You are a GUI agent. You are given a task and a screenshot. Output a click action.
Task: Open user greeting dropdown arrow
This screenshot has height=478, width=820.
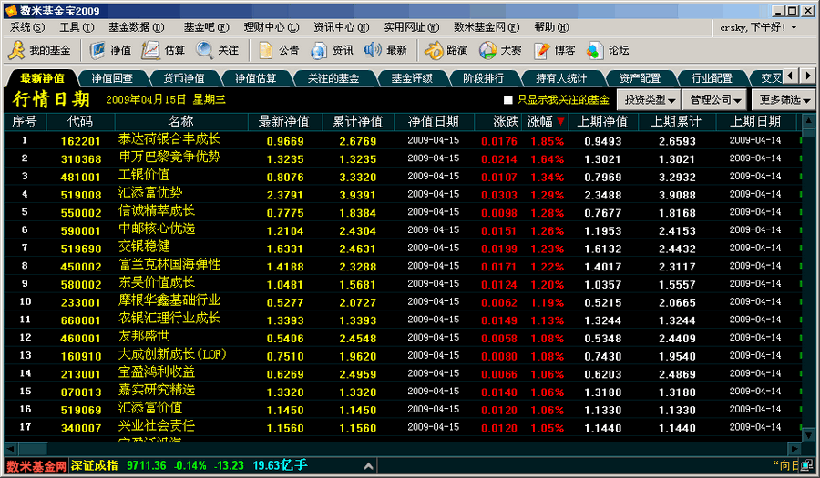click(x=794, y=27)
